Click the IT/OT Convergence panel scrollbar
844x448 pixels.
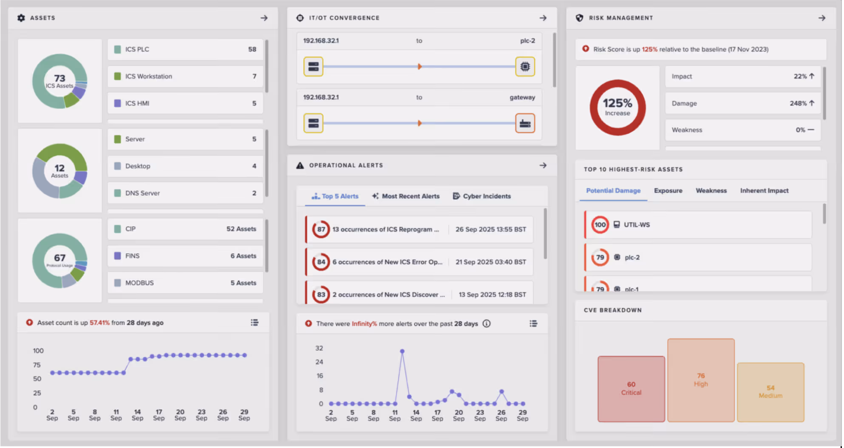click(554, 60)
